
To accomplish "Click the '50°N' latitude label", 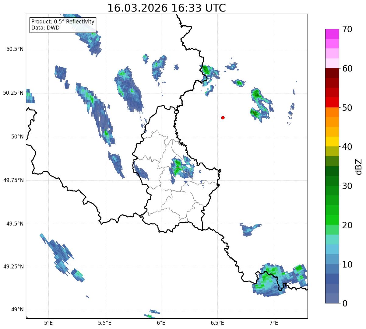I will pos(17,137).
